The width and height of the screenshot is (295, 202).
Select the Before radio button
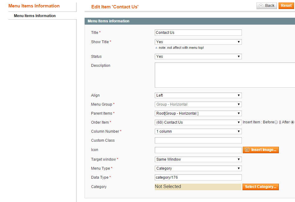tap(276, 122)
